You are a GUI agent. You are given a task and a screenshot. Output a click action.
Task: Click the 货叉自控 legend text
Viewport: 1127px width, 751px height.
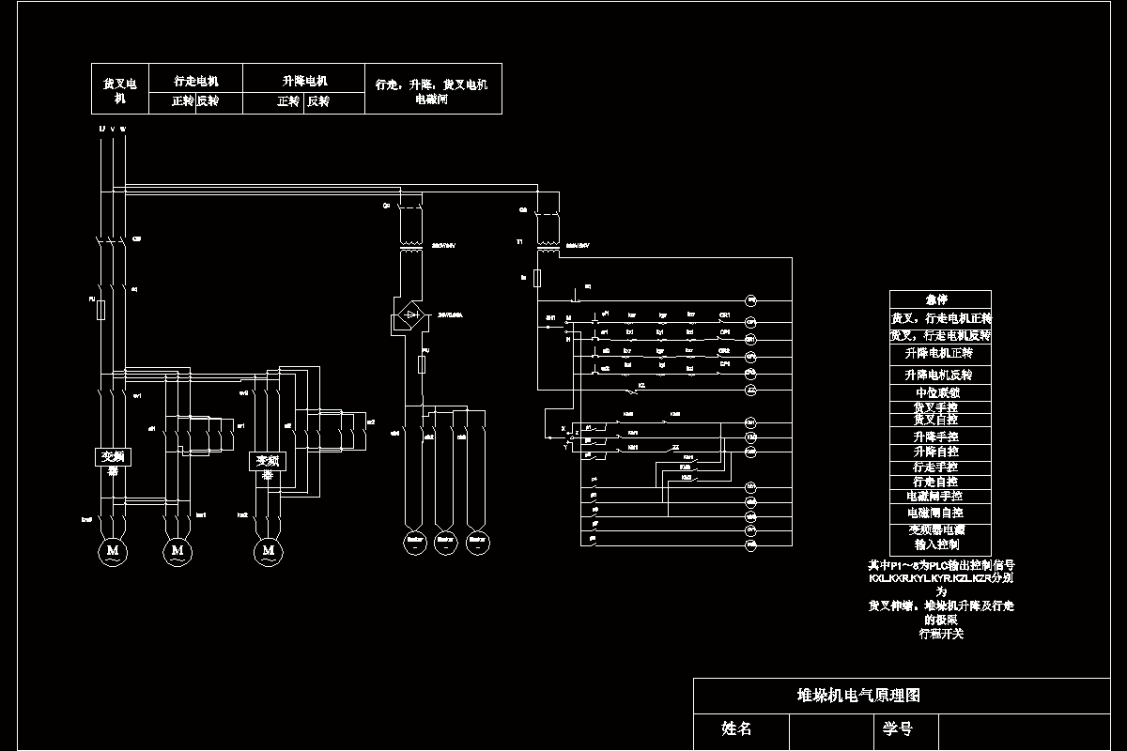coord(936,420)
